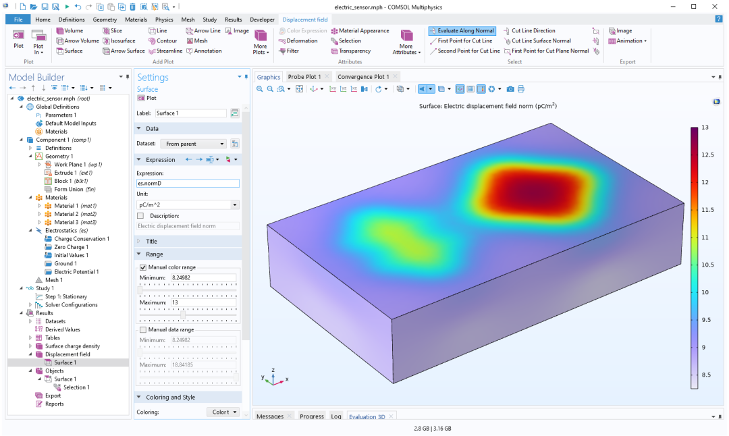Add an Annotation plot

point(204,51)
